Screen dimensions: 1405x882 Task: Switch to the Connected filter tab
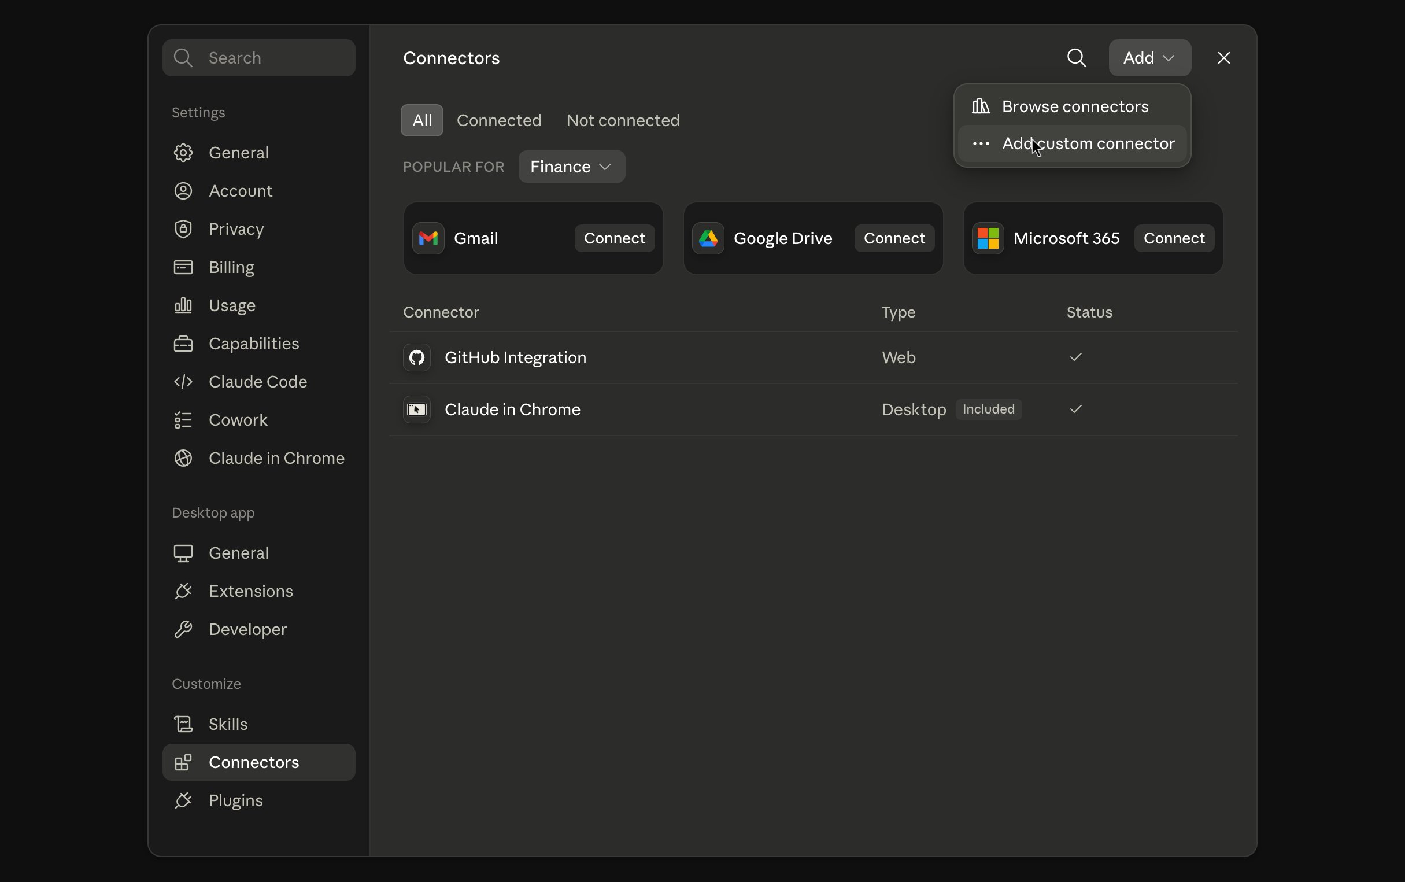[499, 120]
